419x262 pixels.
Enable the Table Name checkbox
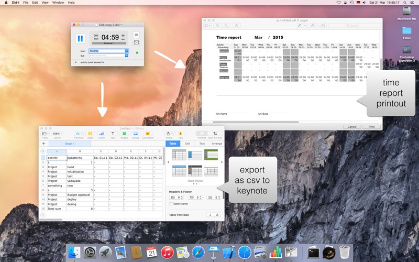point(171,204)
